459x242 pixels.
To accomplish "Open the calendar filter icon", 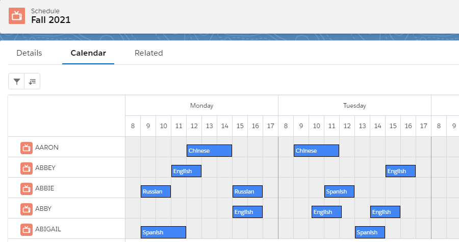I will coord(17,81).
